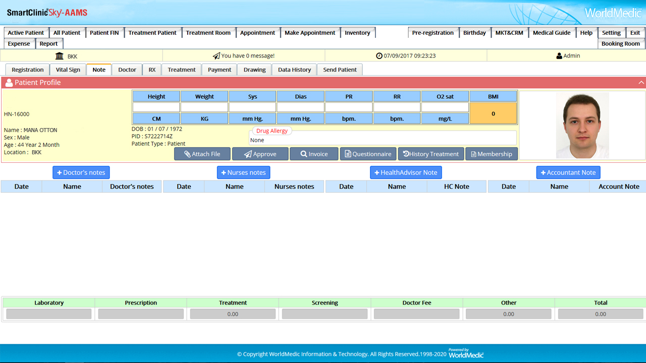Open the Questionnaire form

click(368, 154)
